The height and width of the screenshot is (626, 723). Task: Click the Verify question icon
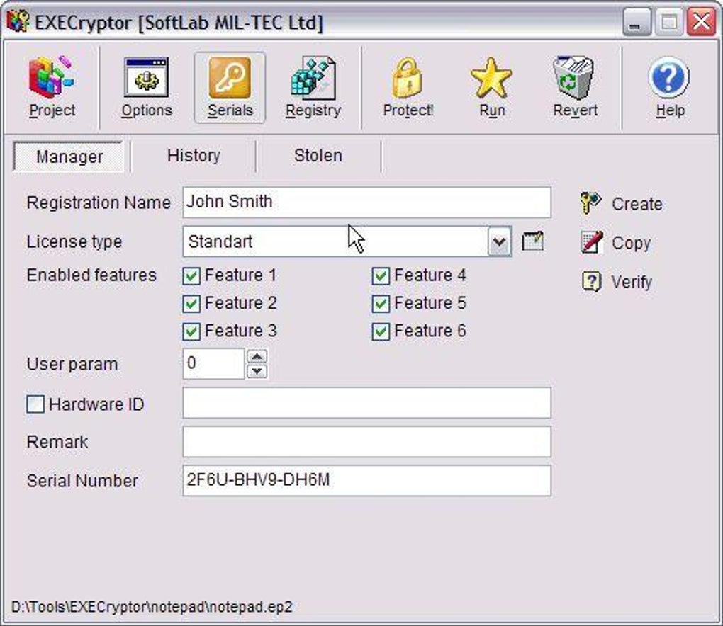pos(592,281)
